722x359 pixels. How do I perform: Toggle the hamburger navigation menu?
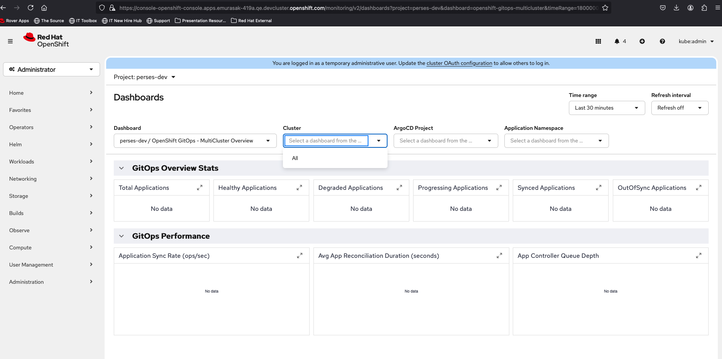pos(10,41)
